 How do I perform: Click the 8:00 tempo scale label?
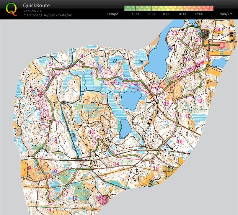point(167,14)
